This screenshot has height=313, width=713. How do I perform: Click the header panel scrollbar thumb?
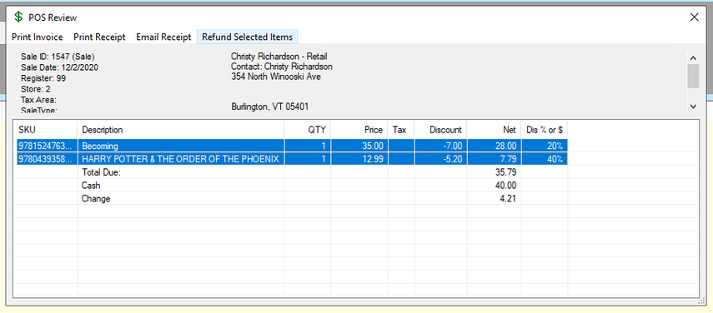pyautogui.click(x=693, y=76)
